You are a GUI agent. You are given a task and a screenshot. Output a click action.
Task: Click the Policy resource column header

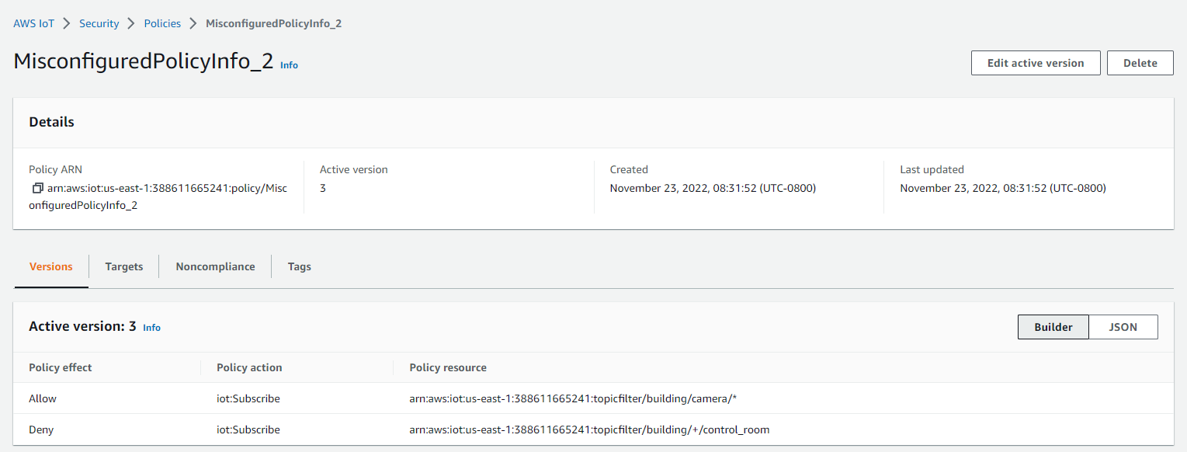click(448, 367)
